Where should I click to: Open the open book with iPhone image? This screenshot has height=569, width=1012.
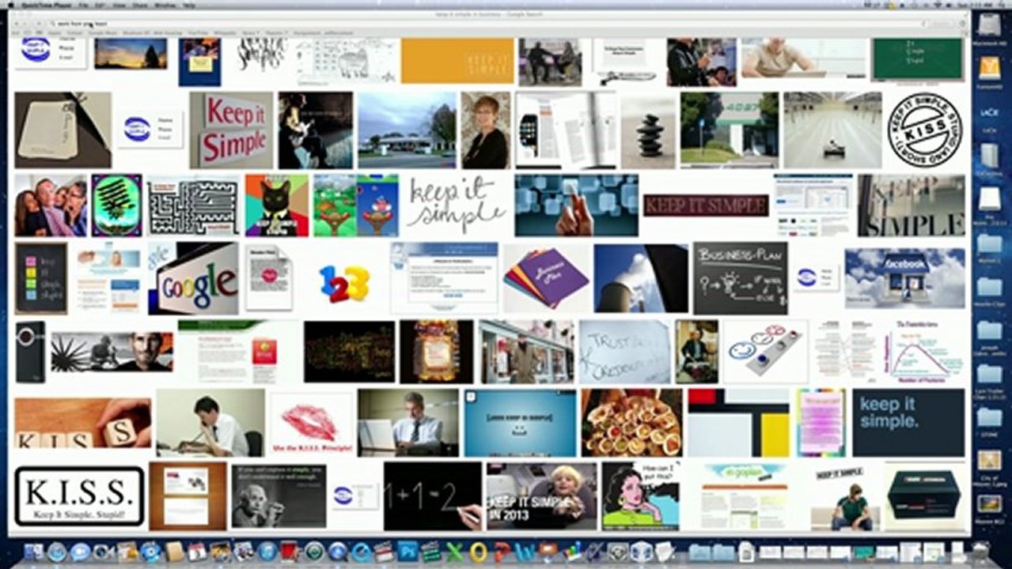click(x=566, y=130)
